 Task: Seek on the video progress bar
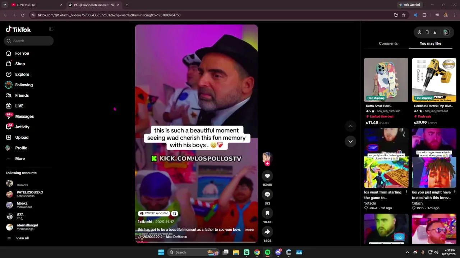click(196, 242)
